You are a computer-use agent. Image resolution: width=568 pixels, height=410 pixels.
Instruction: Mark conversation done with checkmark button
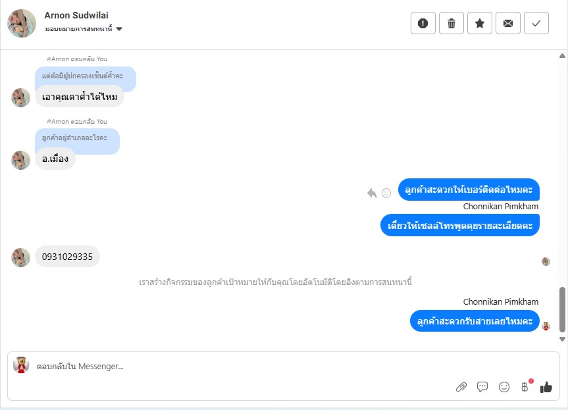tap(536, 23)
